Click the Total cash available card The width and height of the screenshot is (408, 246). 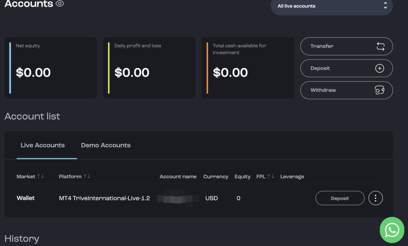tap(248, 68)
